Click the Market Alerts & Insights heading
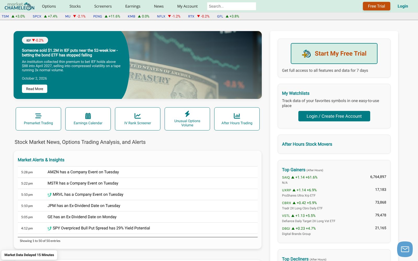The height and width of the screenshot is (261, 418). coord(41,160)
